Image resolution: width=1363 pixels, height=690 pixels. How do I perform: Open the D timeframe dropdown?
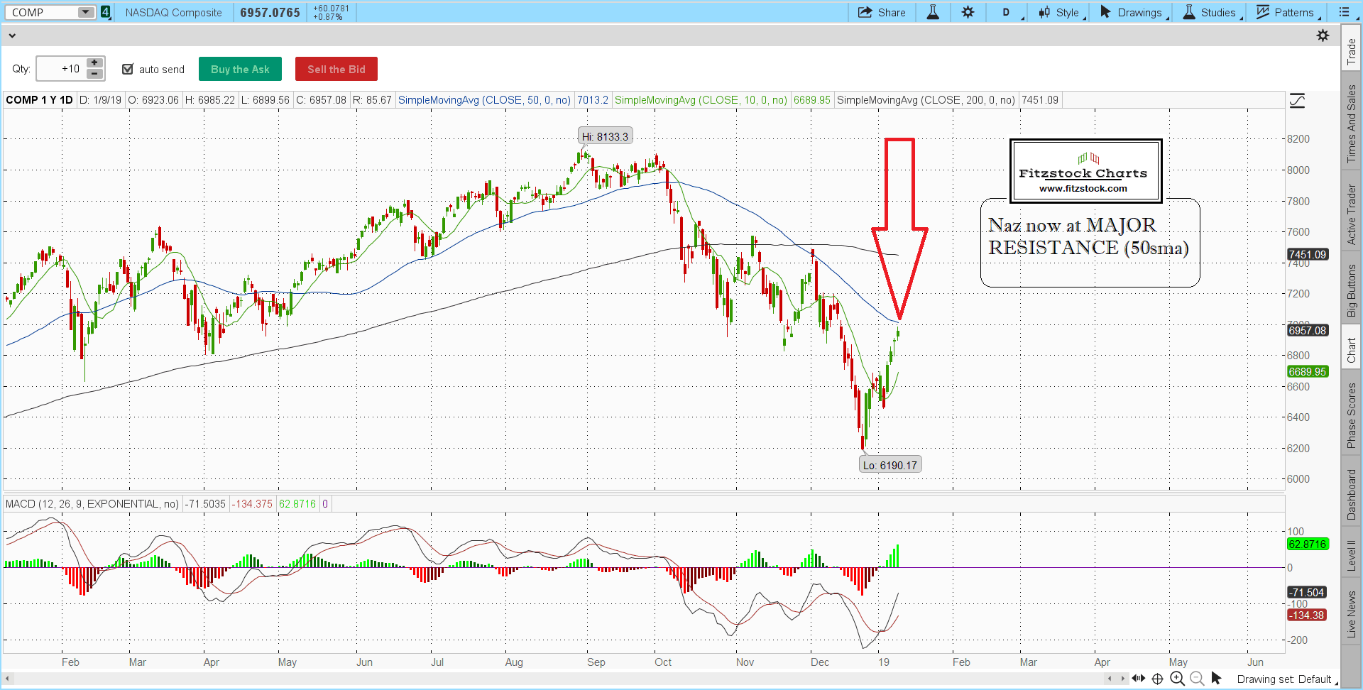pyautogui.click(x=1007, y=12)
